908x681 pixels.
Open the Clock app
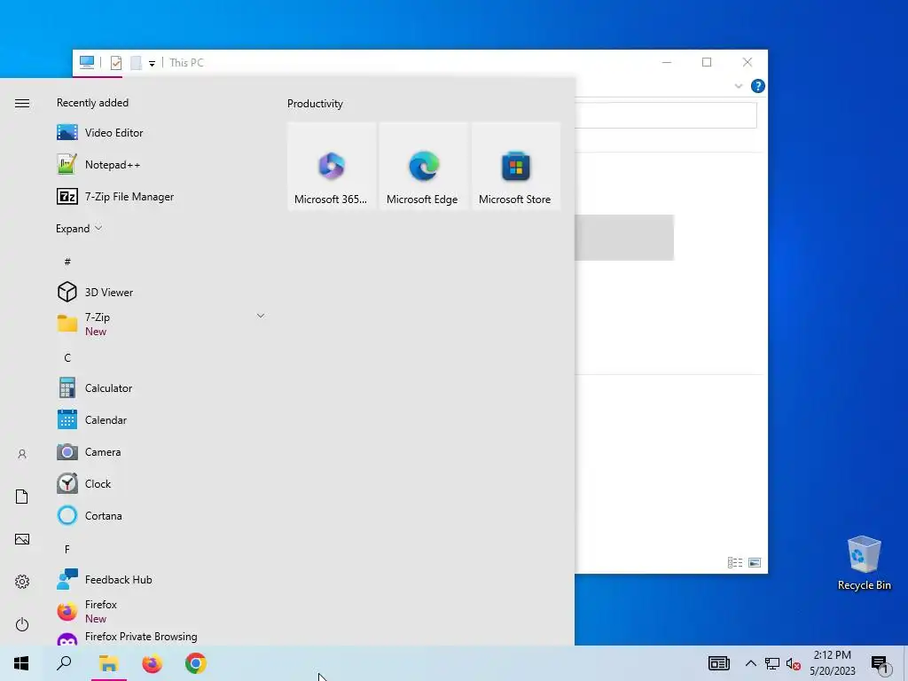(x=161, y=483)
